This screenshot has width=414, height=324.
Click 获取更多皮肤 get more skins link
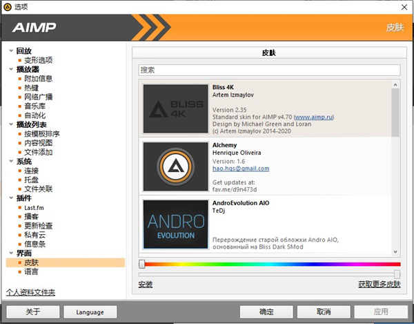[x=379, y=285]
